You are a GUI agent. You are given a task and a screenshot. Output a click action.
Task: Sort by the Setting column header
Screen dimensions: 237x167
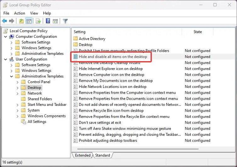pos(127,32)
